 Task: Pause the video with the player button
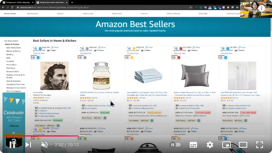(x=12, y=144)
